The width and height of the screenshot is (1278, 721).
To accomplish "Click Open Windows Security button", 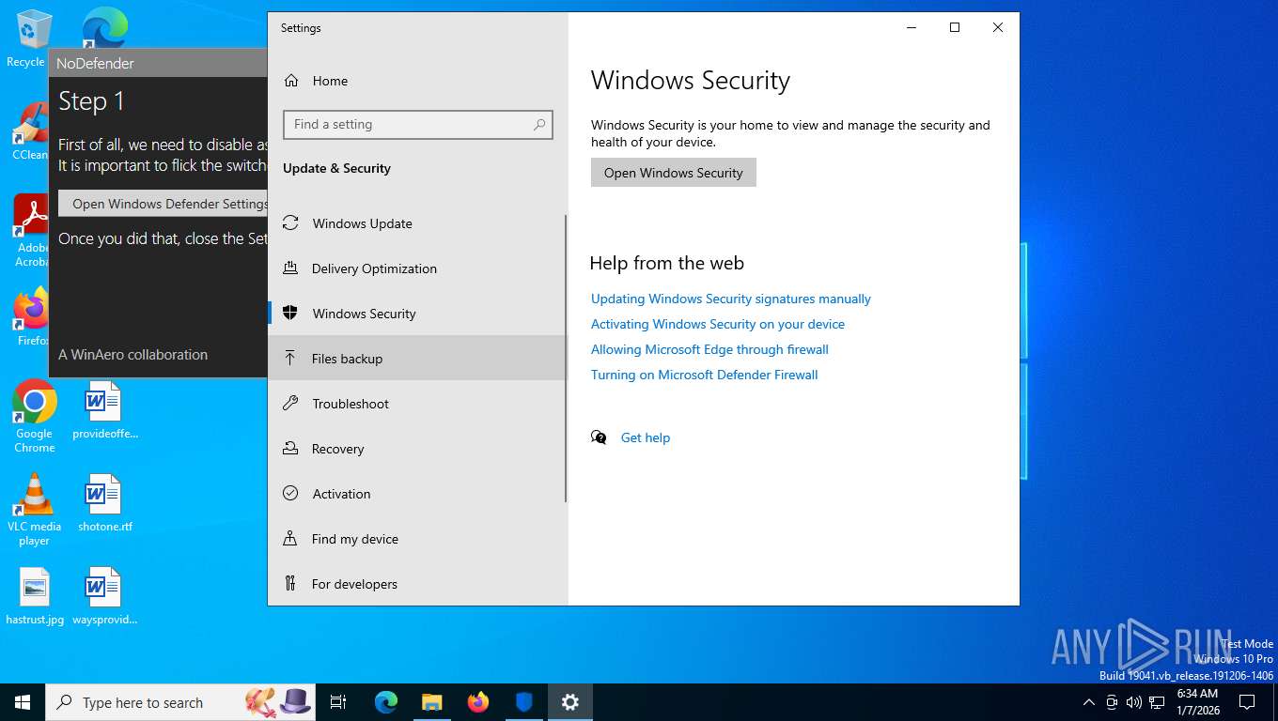I will 673,173.
